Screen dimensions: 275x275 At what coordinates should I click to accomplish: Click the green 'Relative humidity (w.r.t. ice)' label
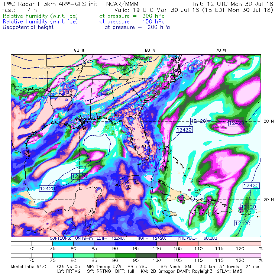point(41,16)
